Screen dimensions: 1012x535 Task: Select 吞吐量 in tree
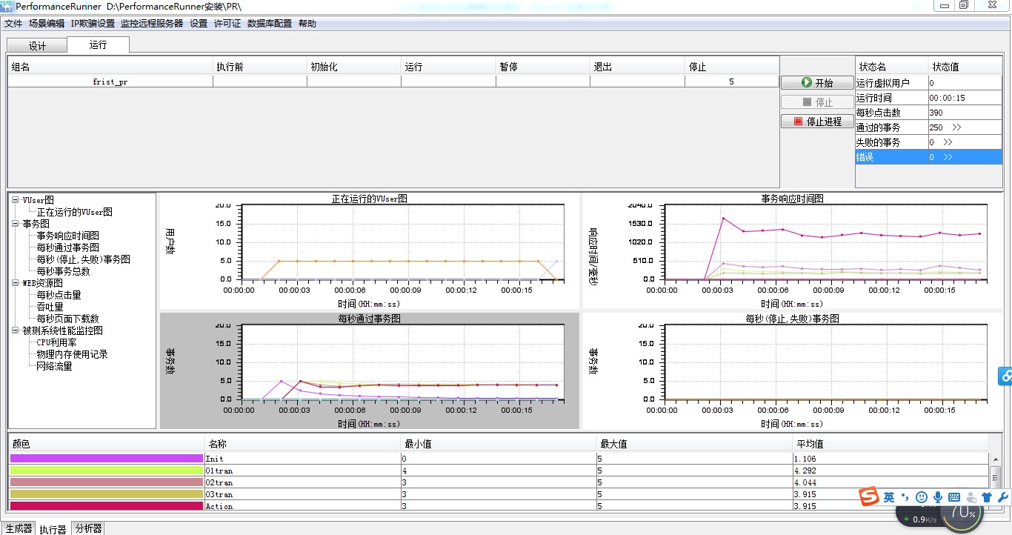[x=50, y=307]
